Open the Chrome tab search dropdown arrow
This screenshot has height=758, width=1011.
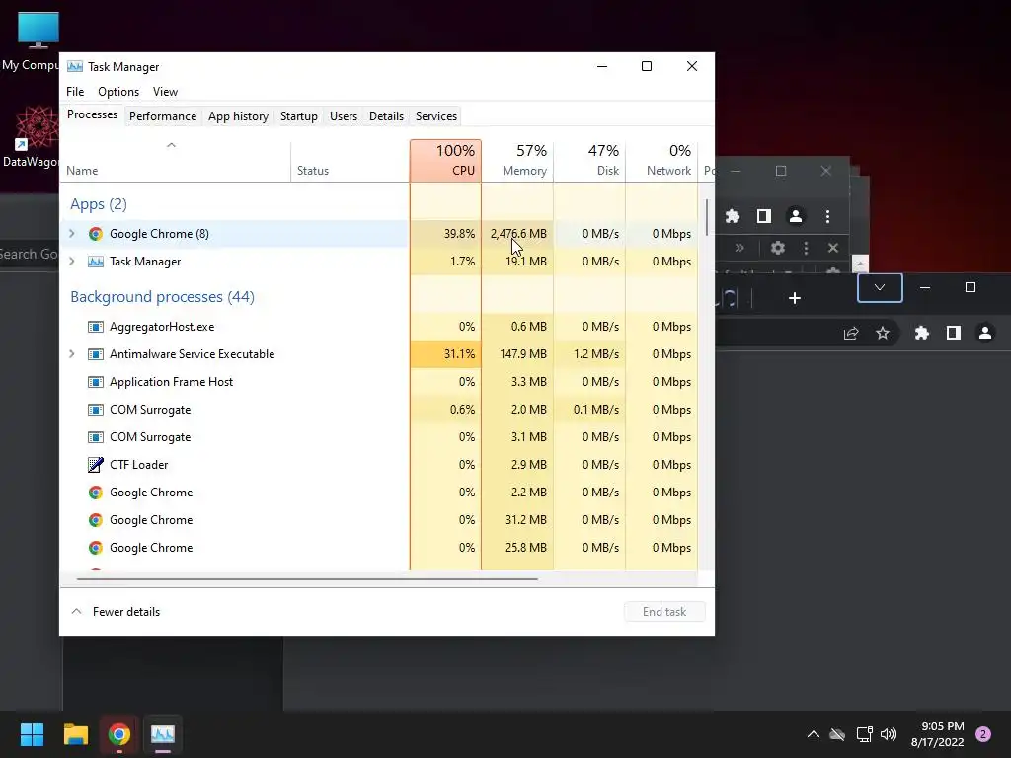point(880,287)
